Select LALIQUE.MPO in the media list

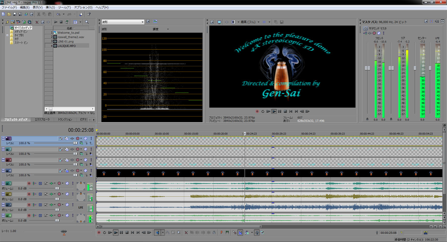[x=66, y=46]
